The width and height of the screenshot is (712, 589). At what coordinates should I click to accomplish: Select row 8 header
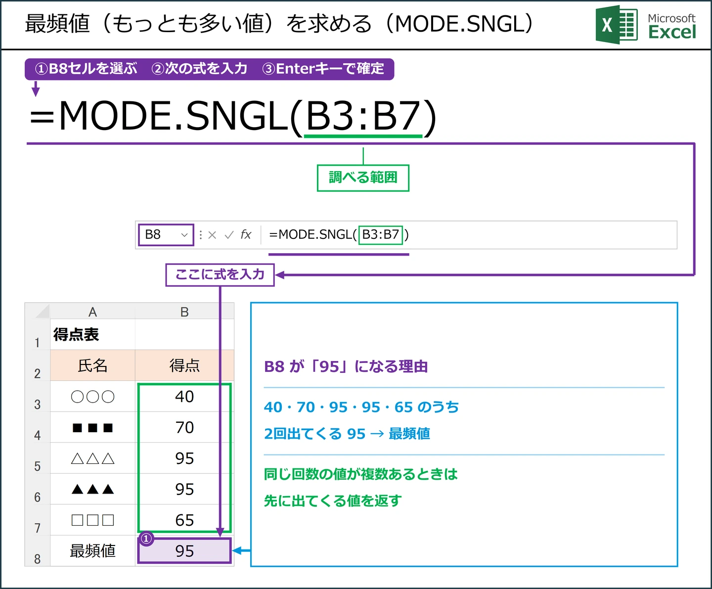pos(38,551)
